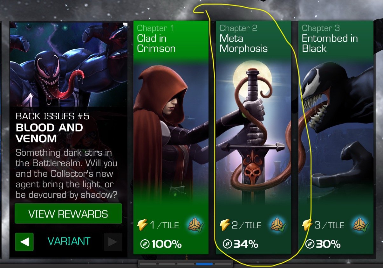The width and height of the screenshot is (383, 268).
Task: Tap the Chapter 2 exploration compass icon
Action: click(227, 244)
